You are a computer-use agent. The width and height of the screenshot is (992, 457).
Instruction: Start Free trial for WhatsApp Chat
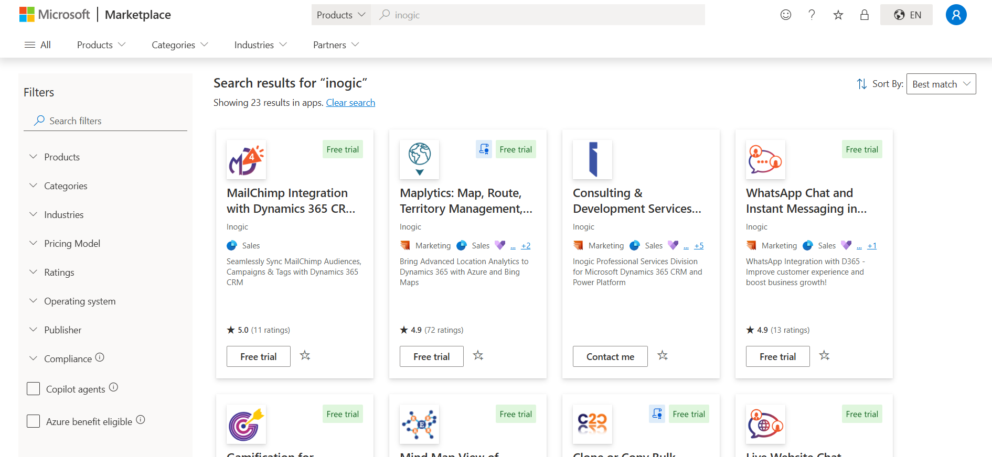[778, 356]
